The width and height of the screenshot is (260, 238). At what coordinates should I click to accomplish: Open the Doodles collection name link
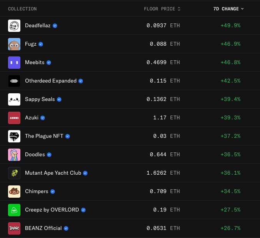pyautogui.click(x=35, y=154)
